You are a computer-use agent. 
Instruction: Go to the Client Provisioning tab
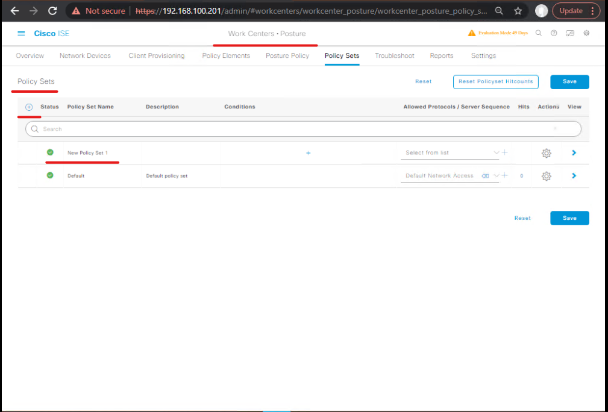pyautogui.click(x=157, y=56)
